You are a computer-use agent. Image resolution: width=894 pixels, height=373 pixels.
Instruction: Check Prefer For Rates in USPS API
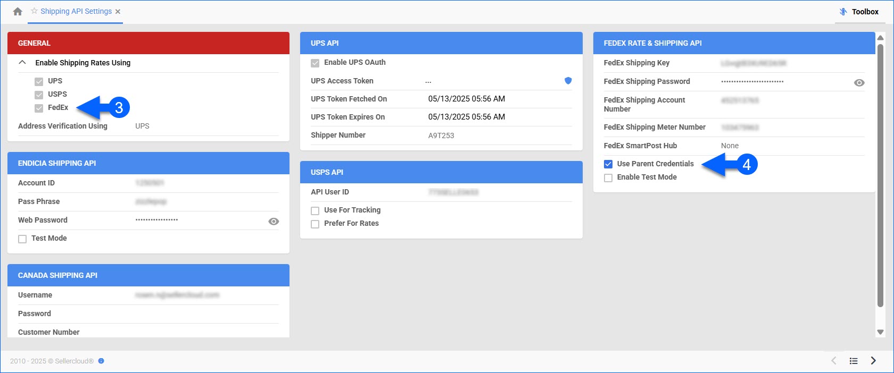pyautogui.click(x=315, y=224)
